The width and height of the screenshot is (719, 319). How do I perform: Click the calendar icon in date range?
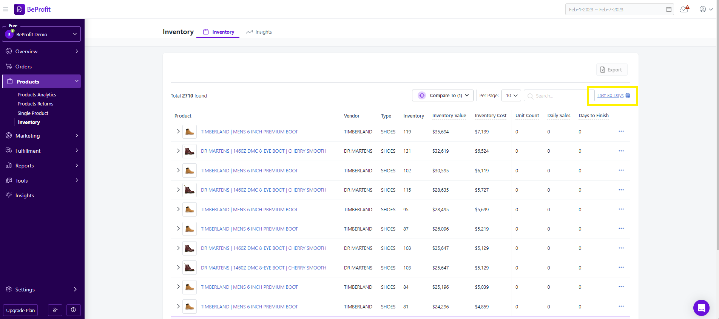[x=669, y=9]
